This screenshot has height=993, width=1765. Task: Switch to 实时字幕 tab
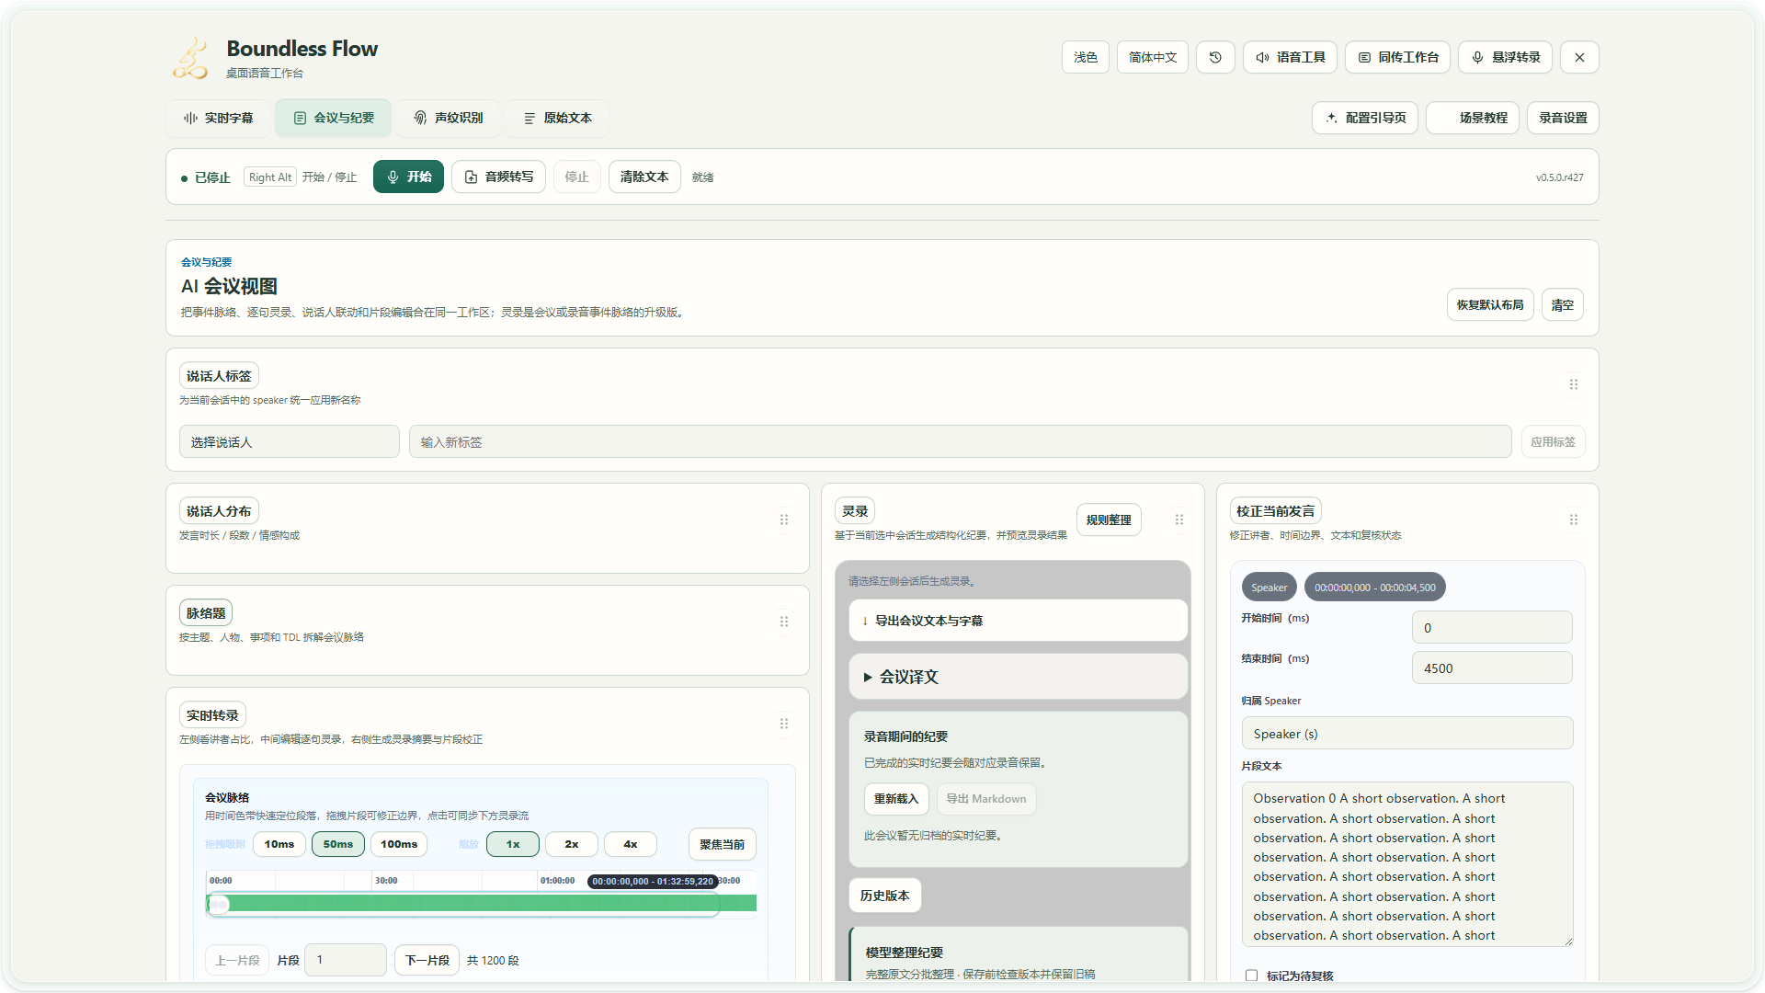(x=218, y=118)
